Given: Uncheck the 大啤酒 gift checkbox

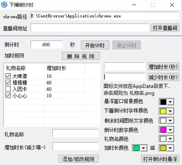Looking at the screenshot, I should [8, 76].
